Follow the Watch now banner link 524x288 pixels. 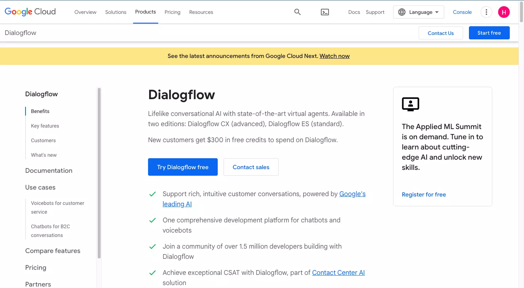(334, 56)
